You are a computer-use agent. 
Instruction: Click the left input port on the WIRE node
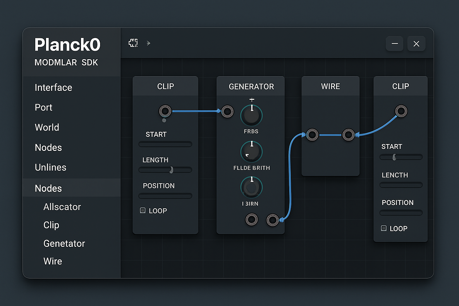312,135
